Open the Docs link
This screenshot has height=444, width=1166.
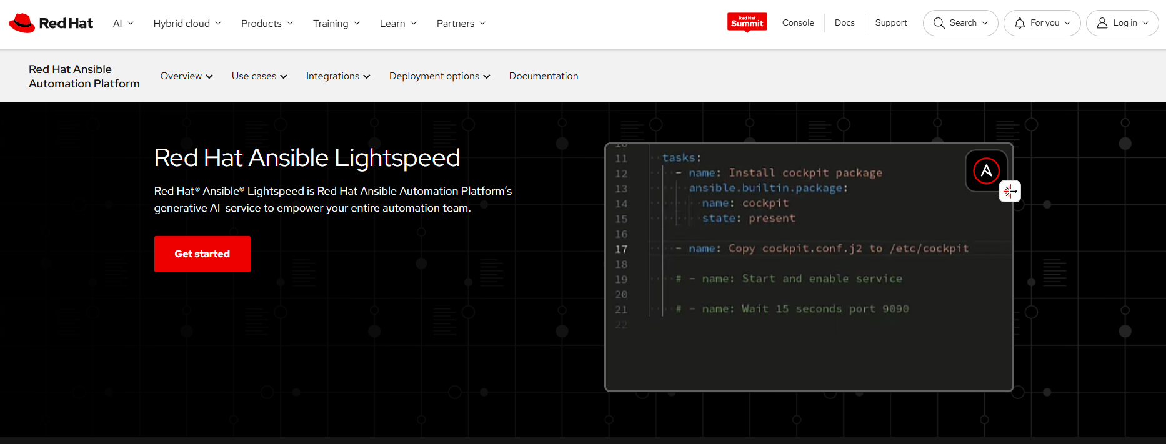click(x=844, y=22)
